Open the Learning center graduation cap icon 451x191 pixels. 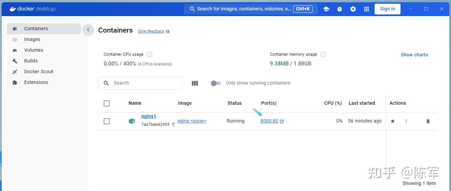pos(326,9)
